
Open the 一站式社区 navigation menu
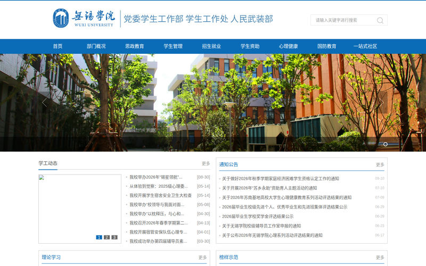(365, 46)
